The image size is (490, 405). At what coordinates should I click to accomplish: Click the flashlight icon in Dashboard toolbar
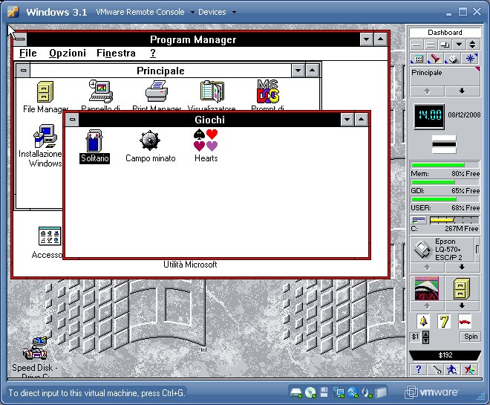tap(434, 59)
